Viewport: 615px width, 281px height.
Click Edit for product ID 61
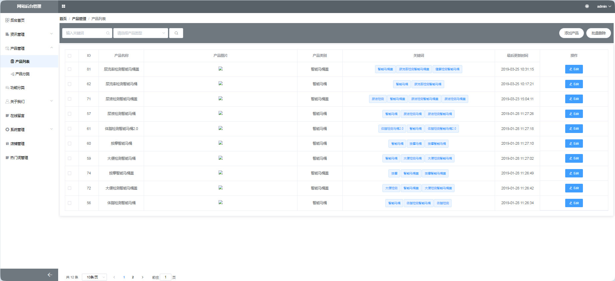[574, 129]
